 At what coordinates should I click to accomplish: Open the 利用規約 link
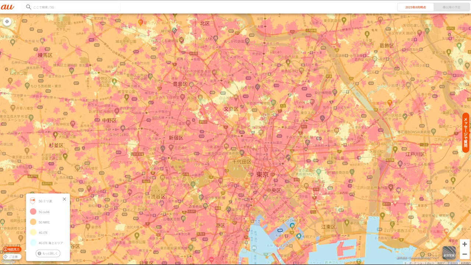[x=466, y=263]
